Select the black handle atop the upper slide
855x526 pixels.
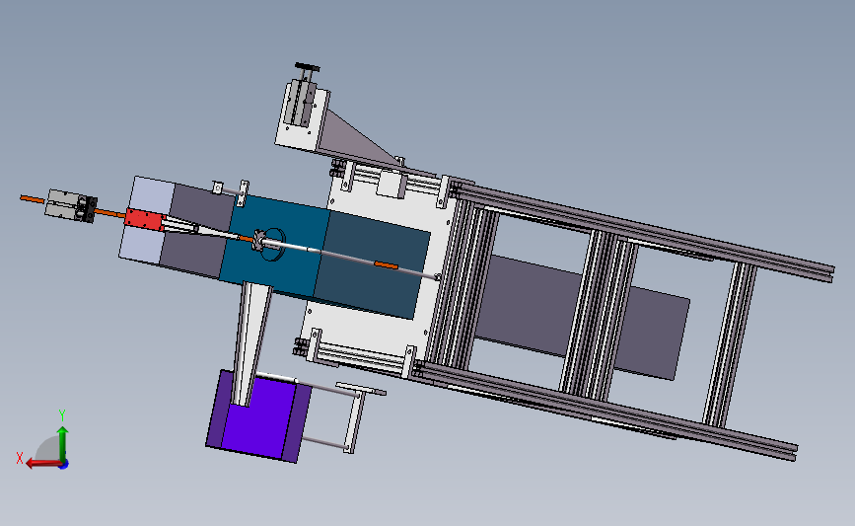pyautogui.click(x=307, y=68)
